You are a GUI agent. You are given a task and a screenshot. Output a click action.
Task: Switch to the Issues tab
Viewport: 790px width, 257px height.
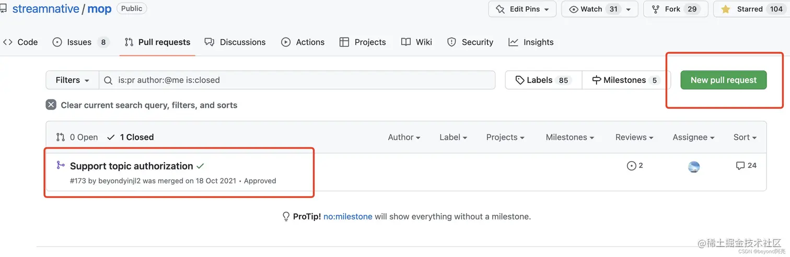click(80, 42)
